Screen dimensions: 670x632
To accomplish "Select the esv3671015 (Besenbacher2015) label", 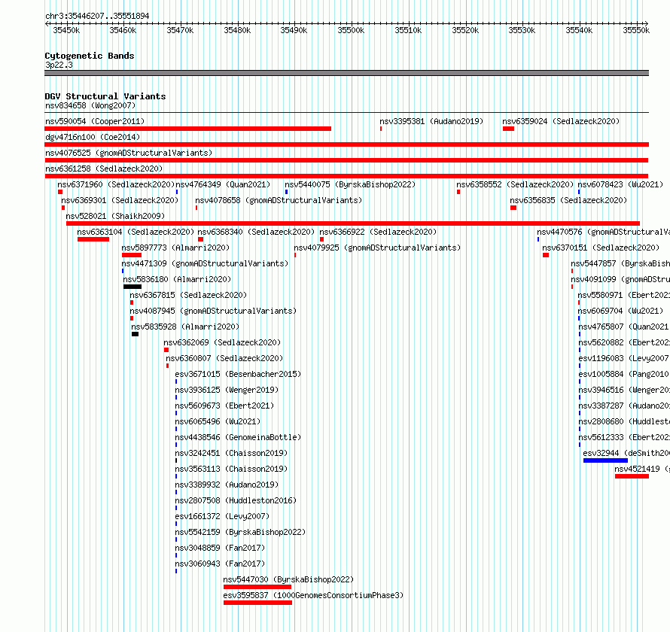I will click(x=238, y=374).
